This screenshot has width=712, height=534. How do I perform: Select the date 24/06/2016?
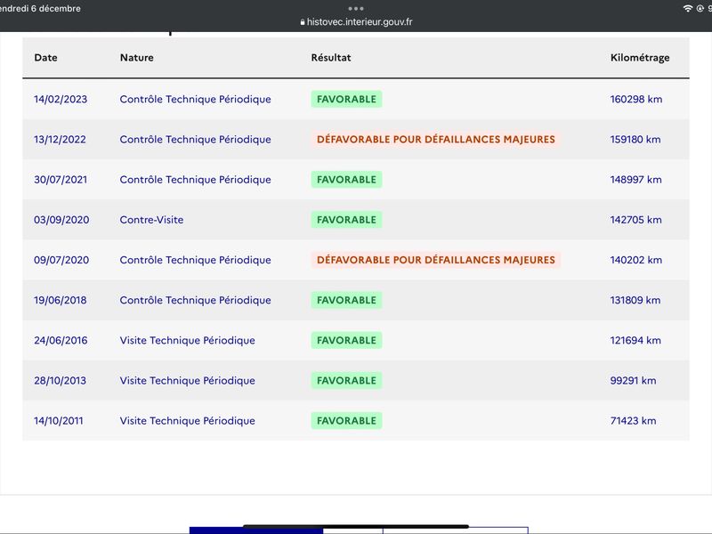[x=61, y=340]
